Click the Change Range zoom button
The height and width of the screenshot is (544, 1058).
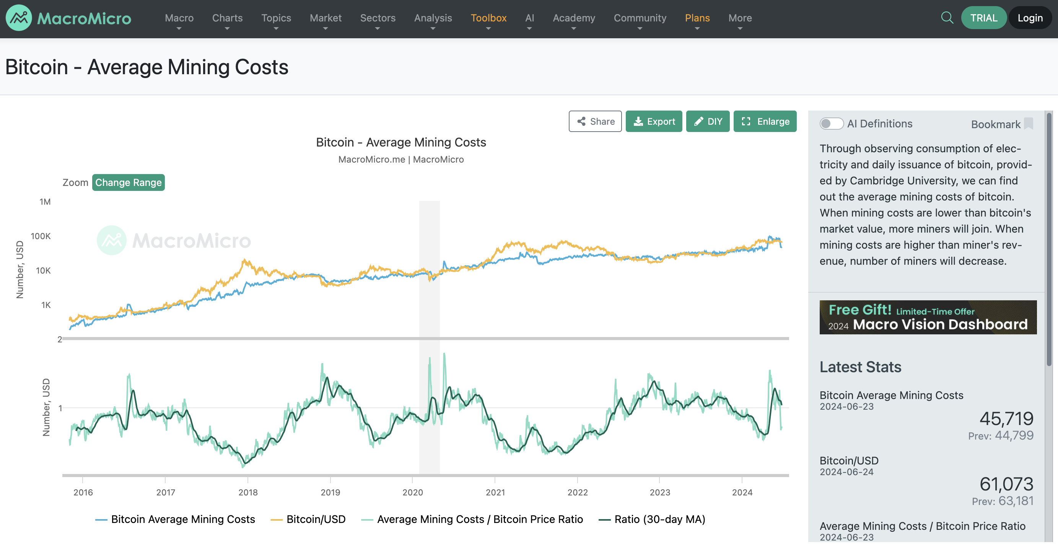point(128,183)
